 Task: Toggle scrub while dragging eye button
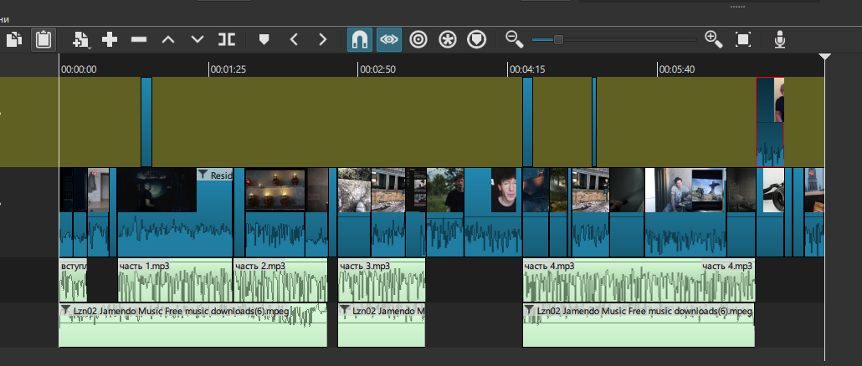[388, 39]
